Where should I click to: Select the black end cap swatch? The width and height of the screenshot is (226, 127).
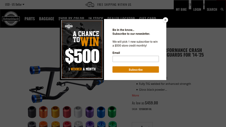point(32,112)
